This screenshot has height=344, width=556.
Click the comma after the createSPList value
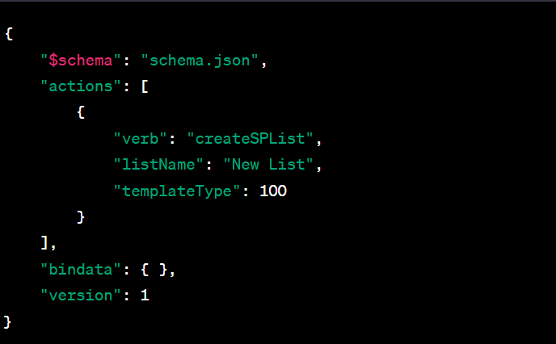pos(319,142)
